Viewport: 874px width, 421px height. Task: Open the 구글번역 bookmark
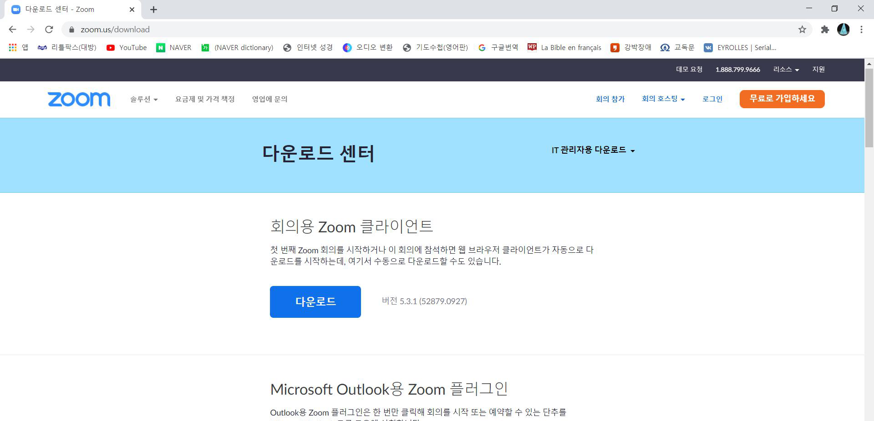pyautogui.click(x=498, y=47)
